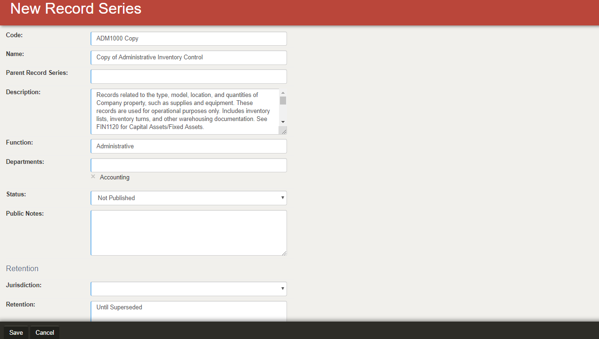Focus the Function field showing Administrative
599x339 pixels.
click(x=189, y=146)
